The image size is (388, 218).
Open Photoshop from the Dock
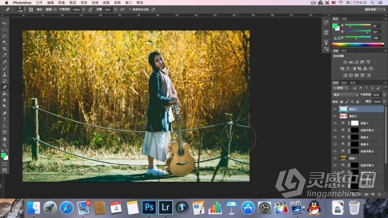point(149,207)
